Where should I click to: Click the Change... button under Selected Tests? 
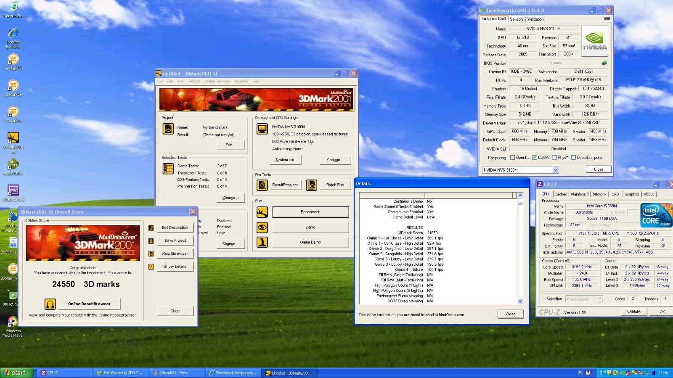point(230,198)
